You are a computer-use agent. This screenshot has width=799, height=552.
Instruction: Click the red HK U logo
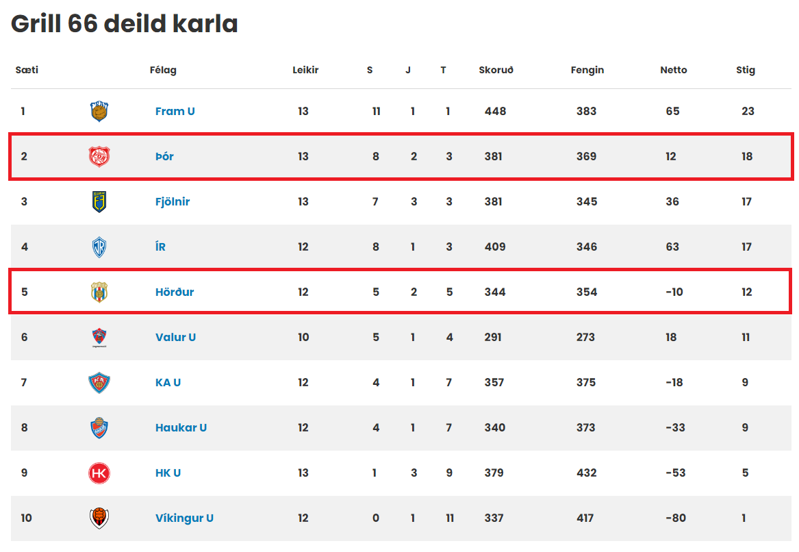99,473
